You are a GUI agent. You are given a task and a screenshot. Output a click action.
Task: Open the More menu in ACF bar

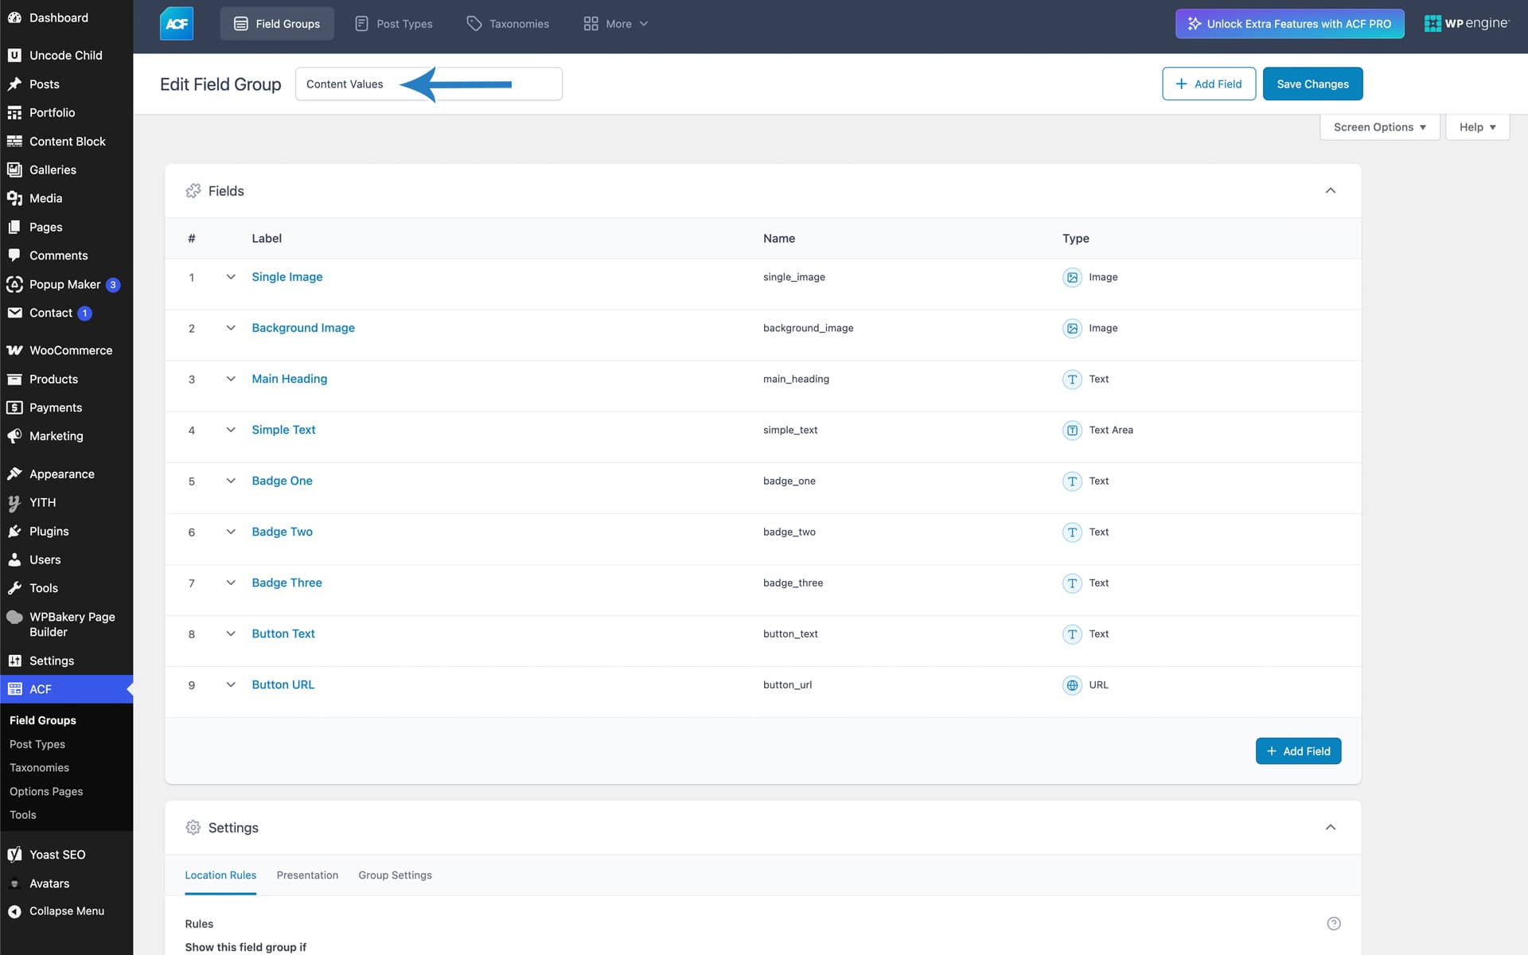coord(616,24)
